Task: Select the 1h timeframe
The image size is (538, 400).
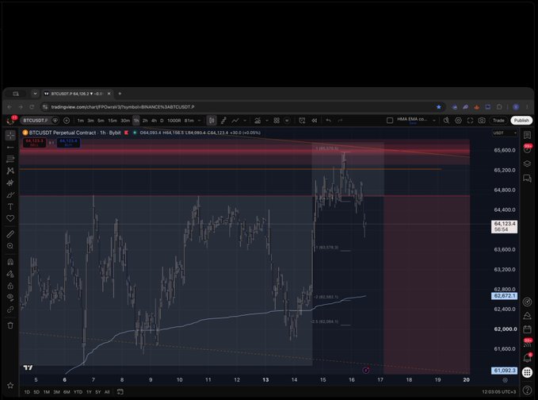Action: tap(136, 121)
